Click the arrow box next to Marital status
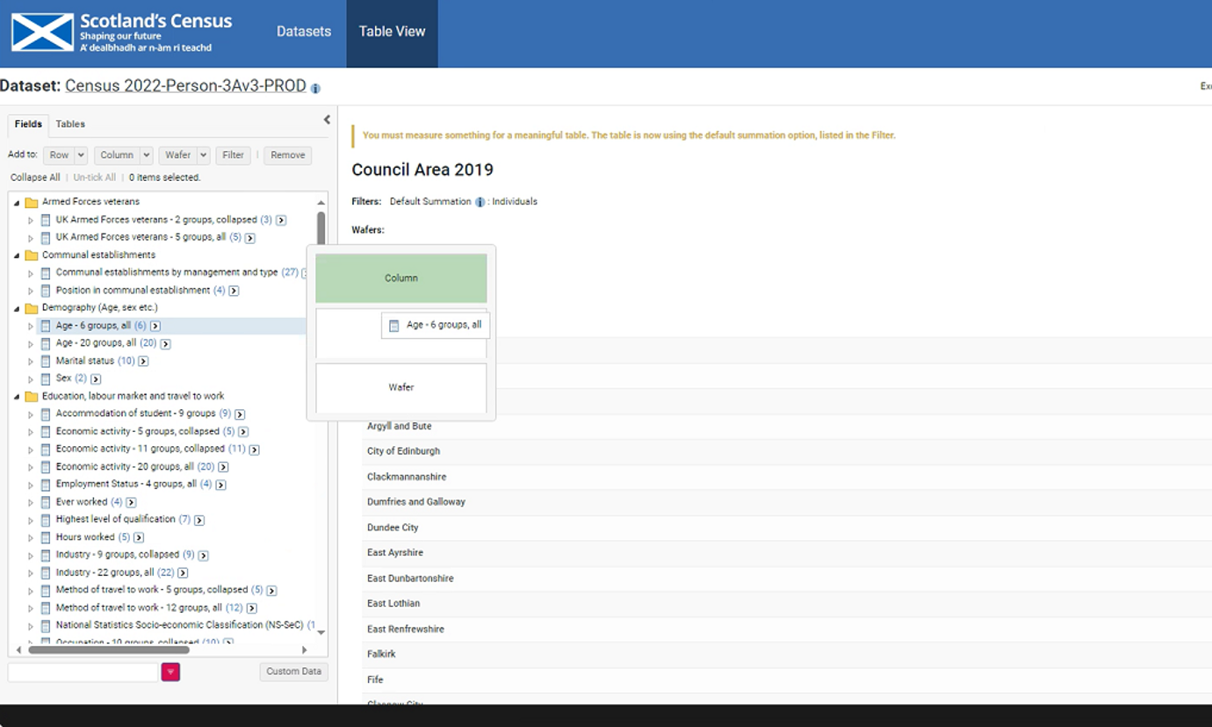 (x=143, y=361)
